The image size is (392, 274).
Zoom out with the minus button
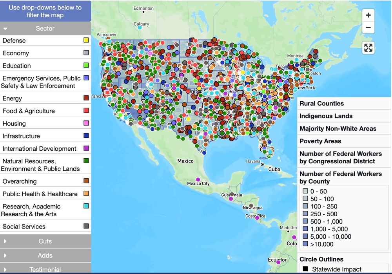(368, 27)
